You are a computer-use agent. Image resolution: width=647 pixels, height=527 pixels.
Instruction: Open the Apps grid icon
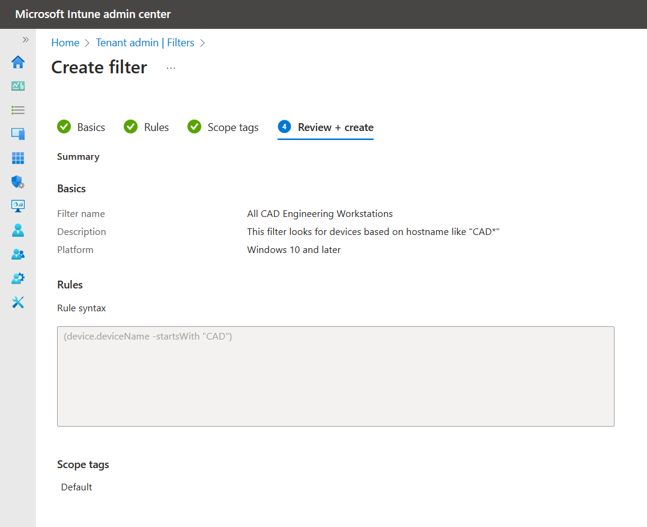(17, 158)
